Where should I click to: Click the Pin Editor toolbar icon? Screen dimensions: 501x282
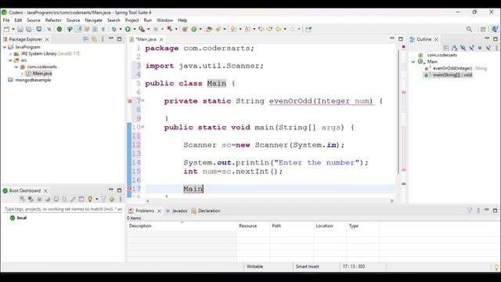308,29
